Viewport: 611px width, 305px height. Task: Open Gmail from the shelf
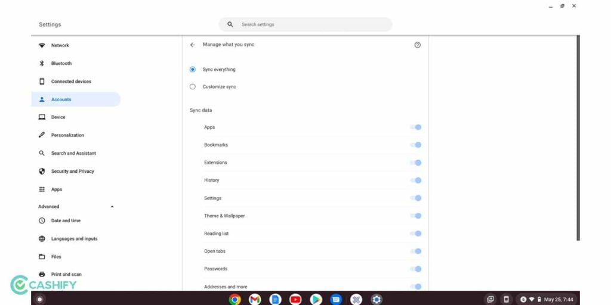coord(255,299)
